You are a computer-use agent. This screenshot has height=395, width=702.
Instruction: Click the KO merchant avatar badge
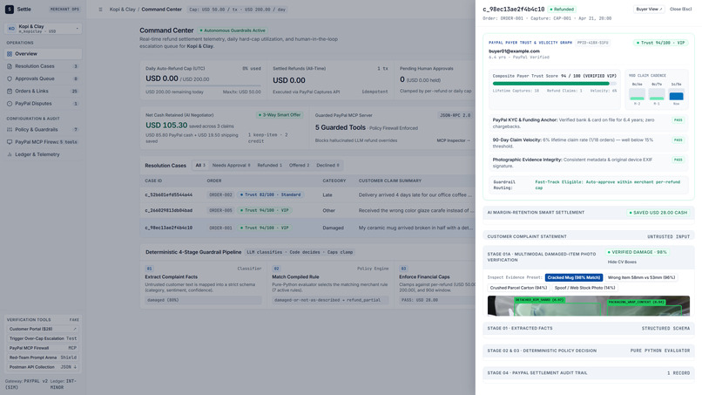(11, 29)
